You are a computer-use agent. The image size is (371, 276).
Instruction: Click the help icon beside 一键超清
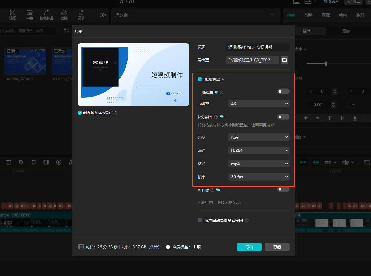pyautogui.click(x=222, y=93)
